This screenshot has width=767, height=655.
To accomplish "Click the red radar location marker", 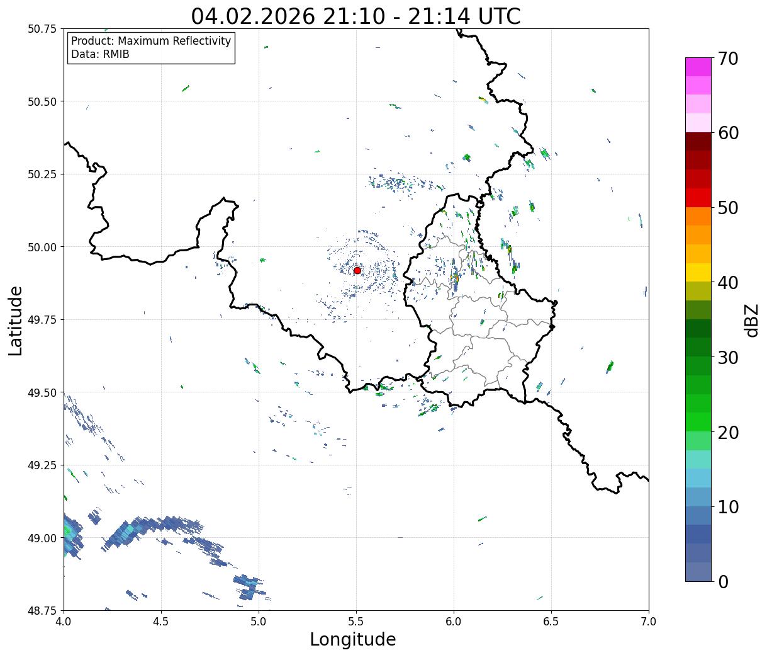I will [x=357, y=270].
